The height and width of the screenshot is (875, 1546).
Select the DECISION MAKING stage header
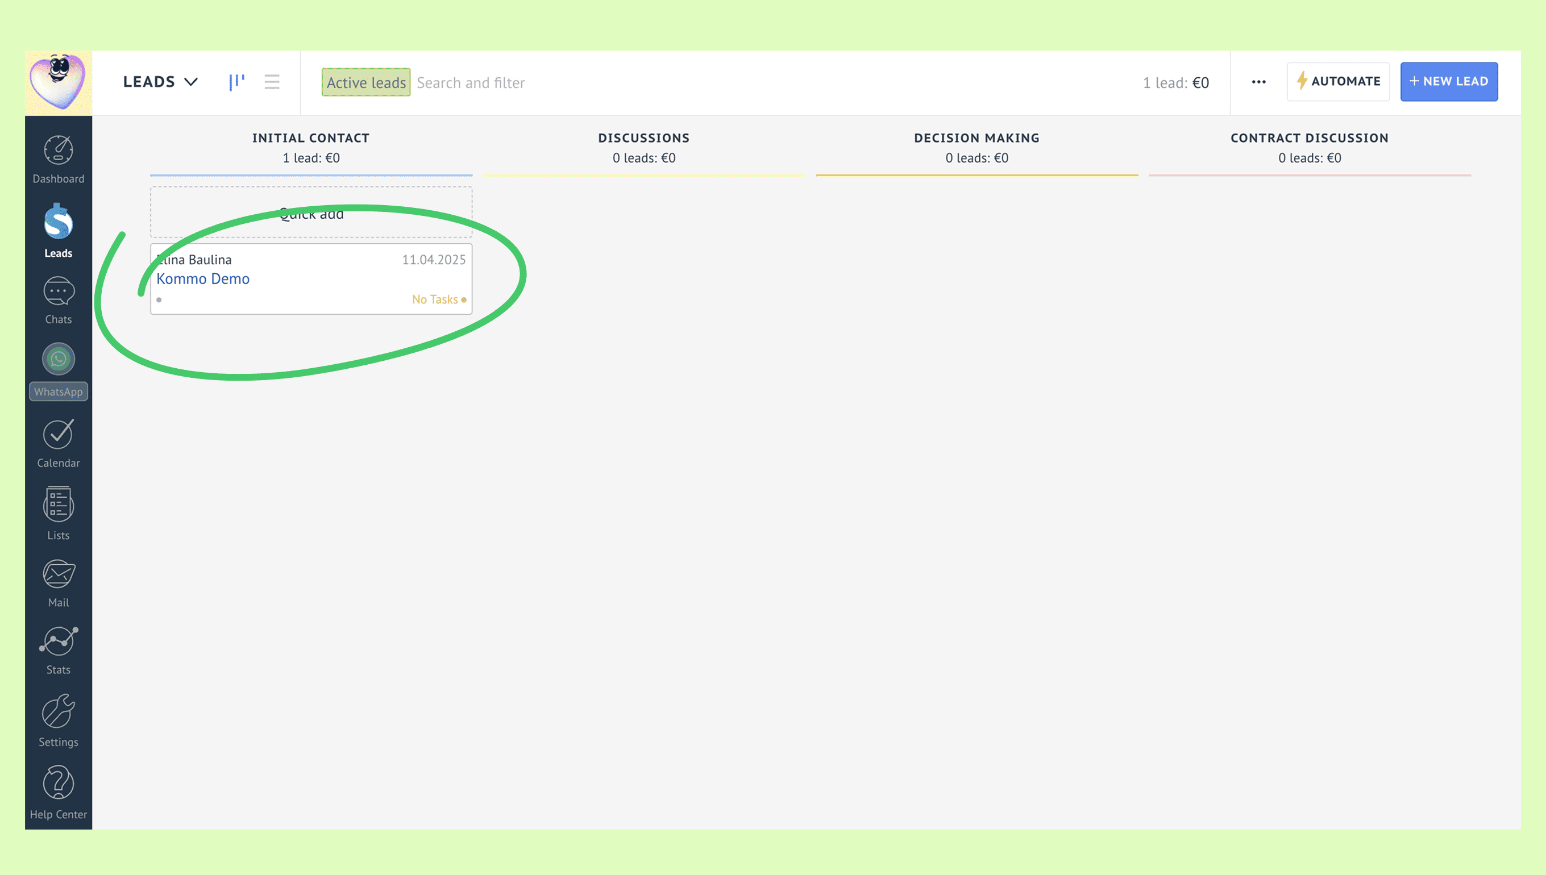[977, 138]
